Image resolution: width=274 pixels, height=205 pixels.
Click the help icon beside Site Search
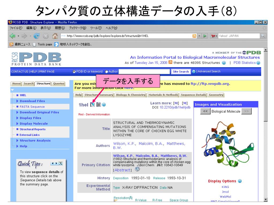pos(194,72)
